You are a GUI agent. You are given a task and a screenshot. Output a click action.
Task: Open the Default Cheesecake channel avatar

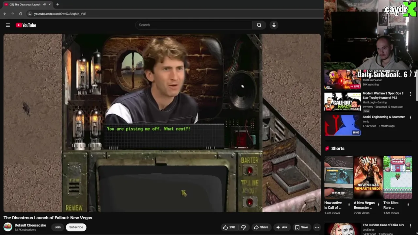[8, 227]
